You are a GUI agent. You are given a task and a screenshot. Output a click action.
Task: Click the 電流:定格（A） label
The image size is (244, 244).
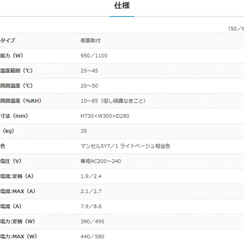pos(17,176)
